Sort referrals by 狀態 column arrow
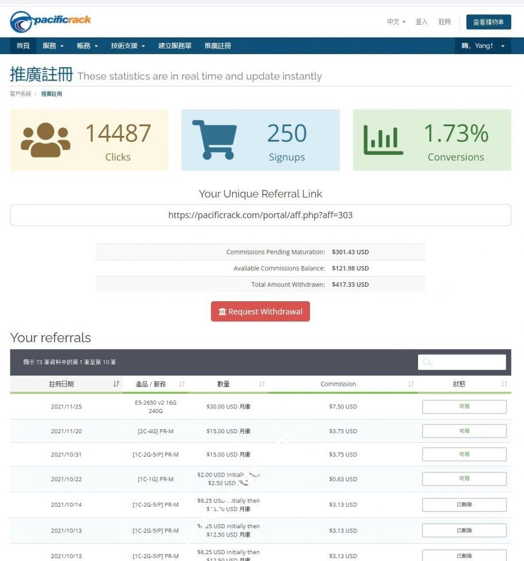Image resolution: width=524 pixels, height=561 pixels. point(504,384)
